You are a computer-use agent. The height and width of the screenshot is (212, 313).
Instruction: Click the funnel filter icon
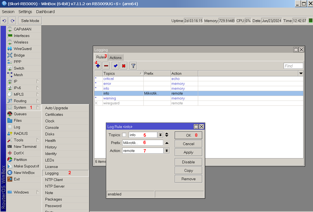click(133, 66)
